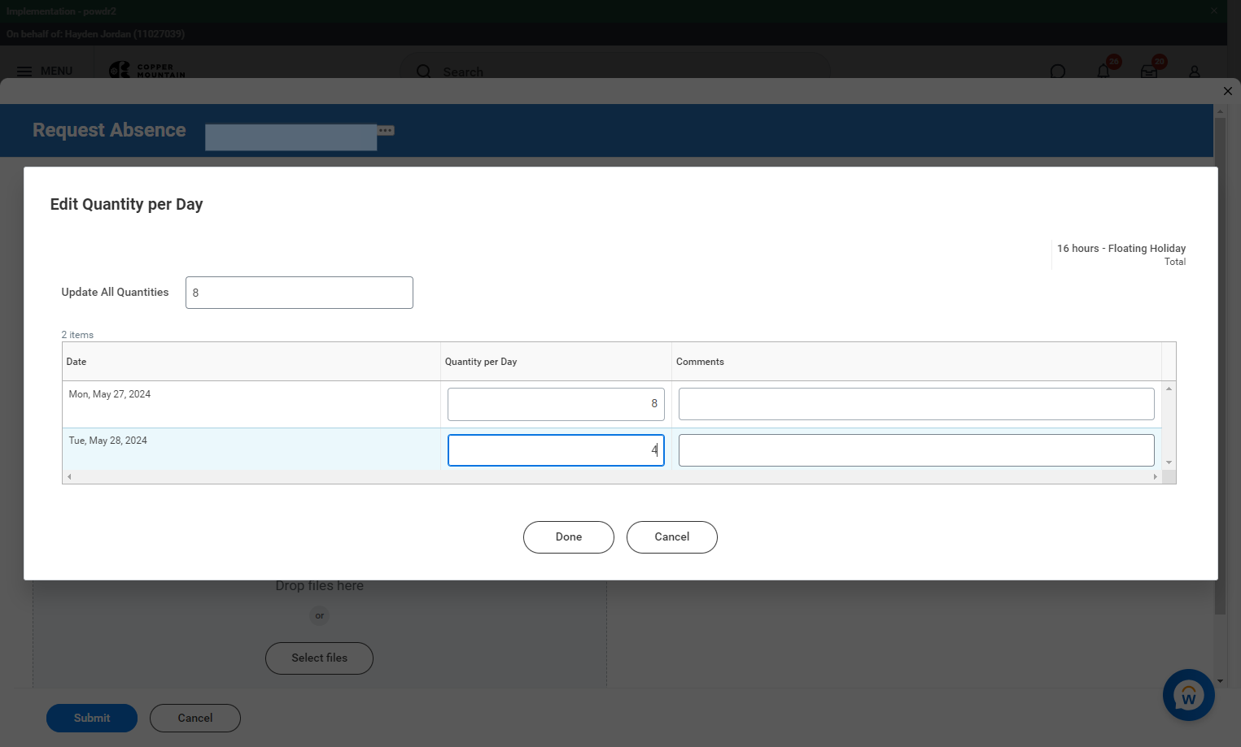The height and width of the screenshot is (747, 1241).
Task: Click the Submit button
Action: (92, 718)
